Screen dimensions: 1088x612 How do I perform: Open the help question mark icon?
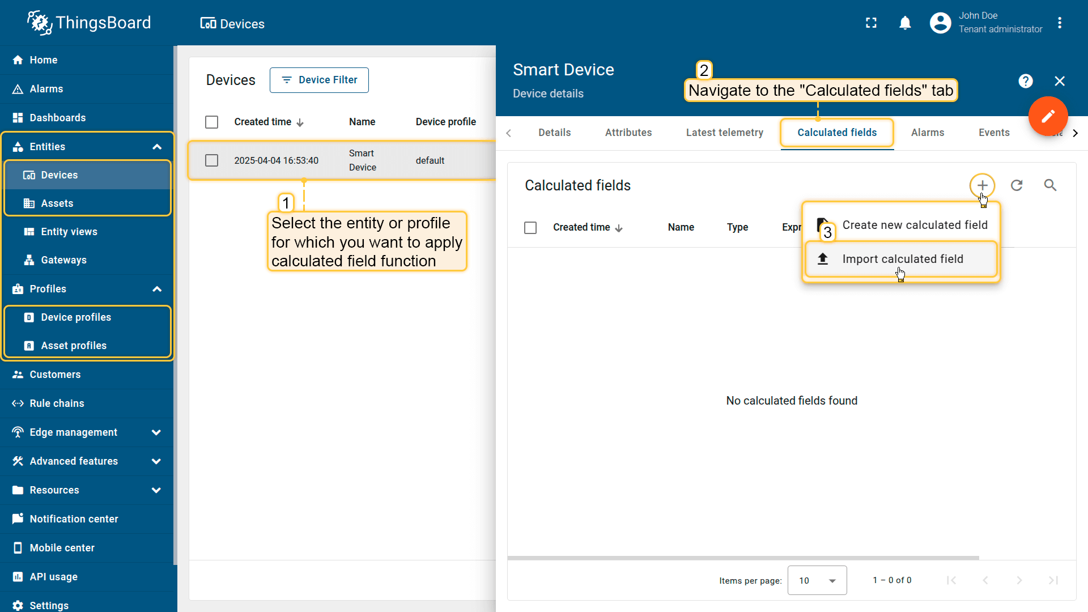[x=1025, y=81]
